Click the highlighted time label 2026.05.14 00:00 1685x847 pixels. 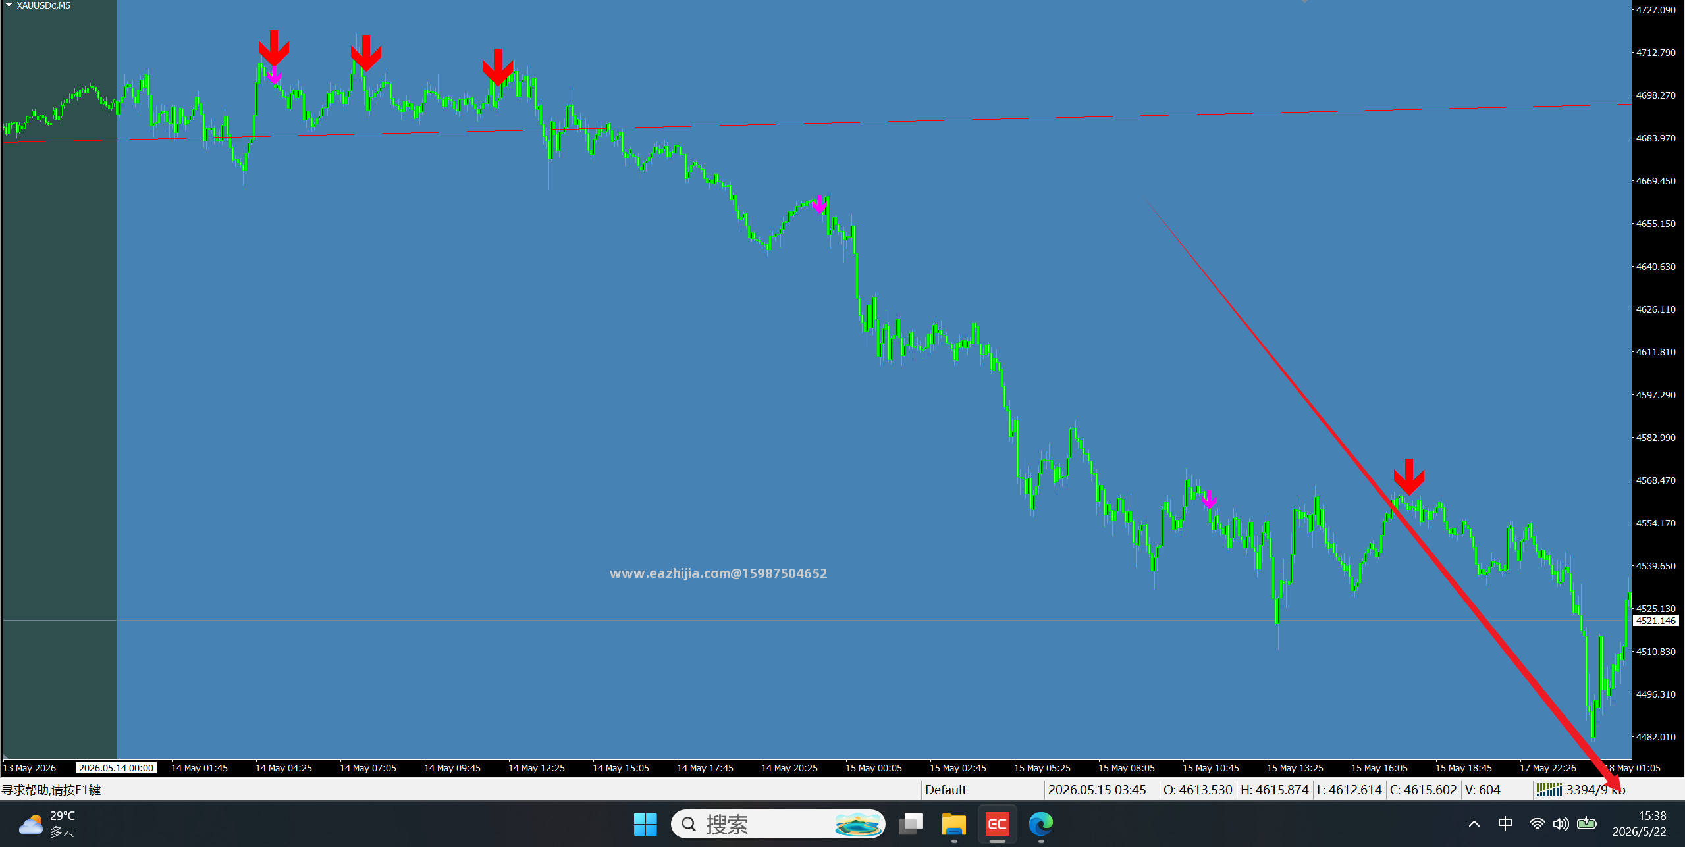tap(116, 768)
